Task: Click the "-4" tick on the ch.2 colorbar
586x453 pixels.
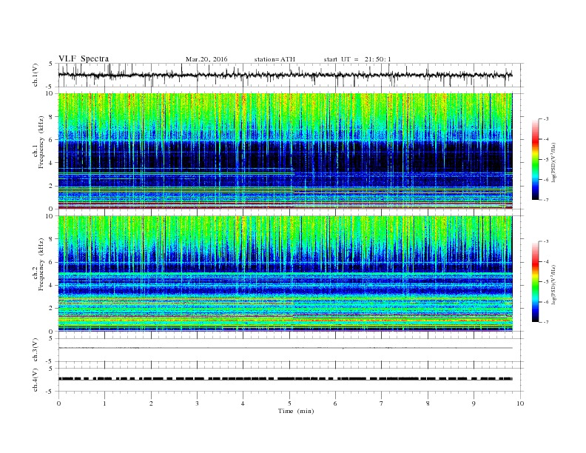Action: coord(545,262)
